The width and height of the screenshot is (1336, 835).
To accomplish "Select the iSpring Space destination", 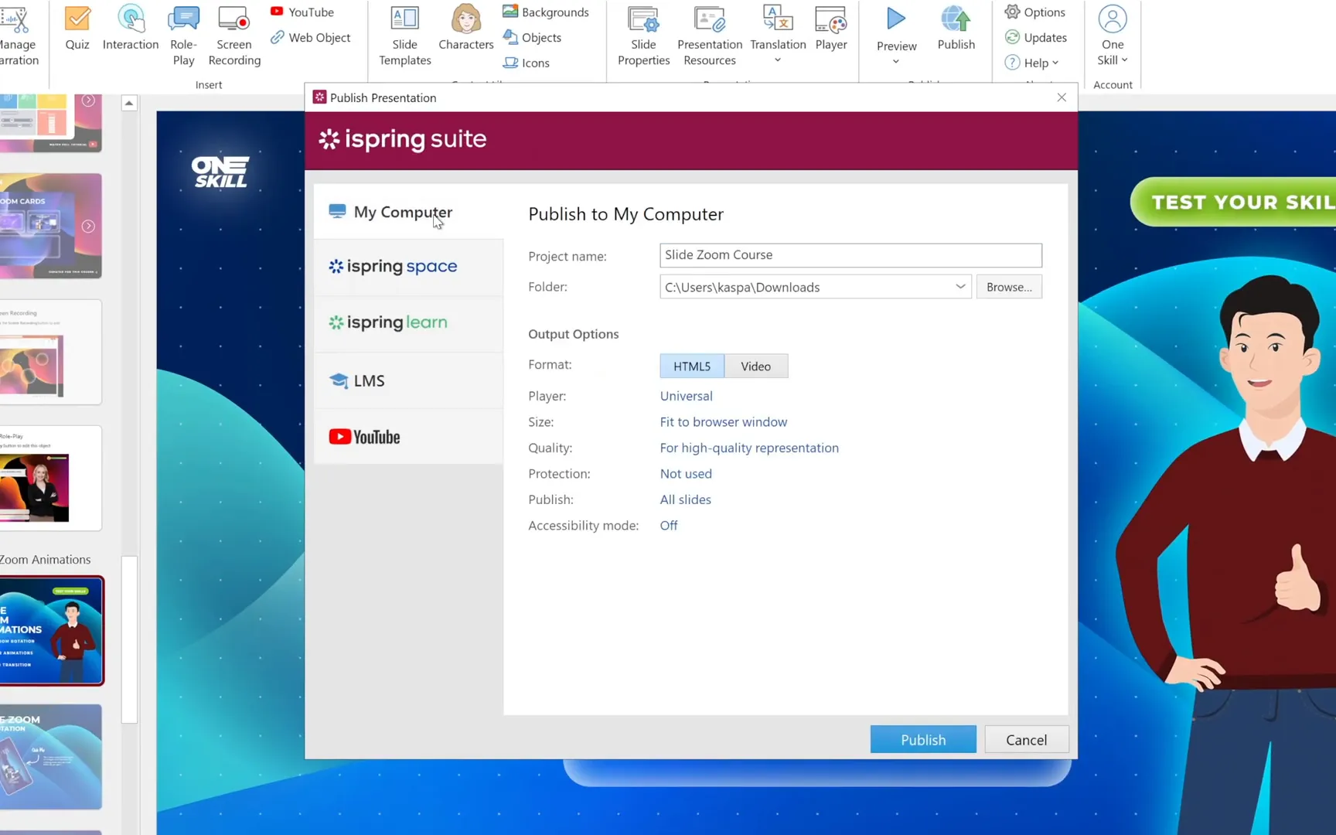I will point(408,267).
